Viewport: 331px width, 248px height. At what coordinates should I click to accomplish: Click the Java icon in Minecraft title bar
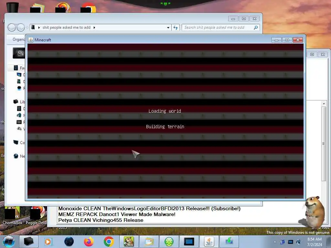[x=31, y=40]
